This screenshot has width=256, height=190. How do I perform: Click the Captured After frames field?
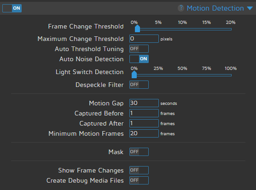pos(144,123)
